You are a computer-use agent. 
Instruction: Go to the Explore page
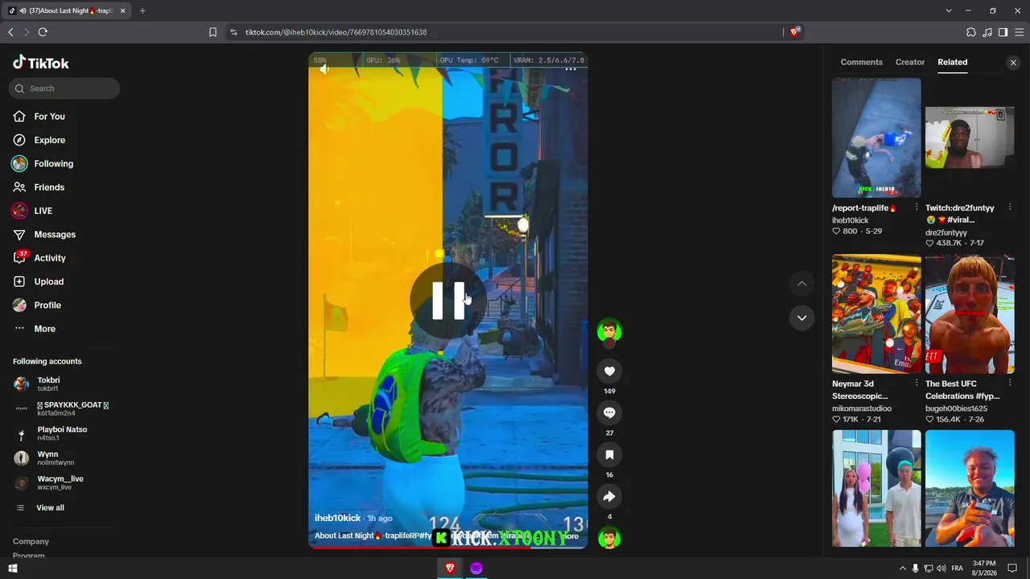click(39, 140)
